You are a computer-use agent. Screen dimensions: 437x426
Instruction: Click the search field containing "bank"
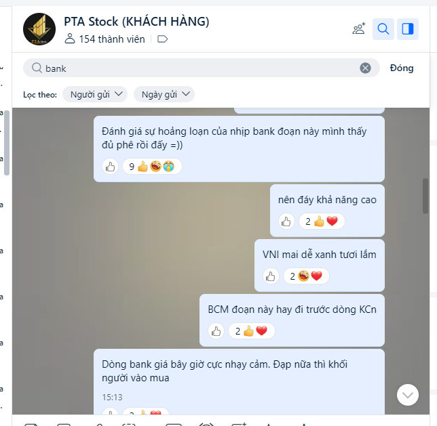tap(202, 68)
